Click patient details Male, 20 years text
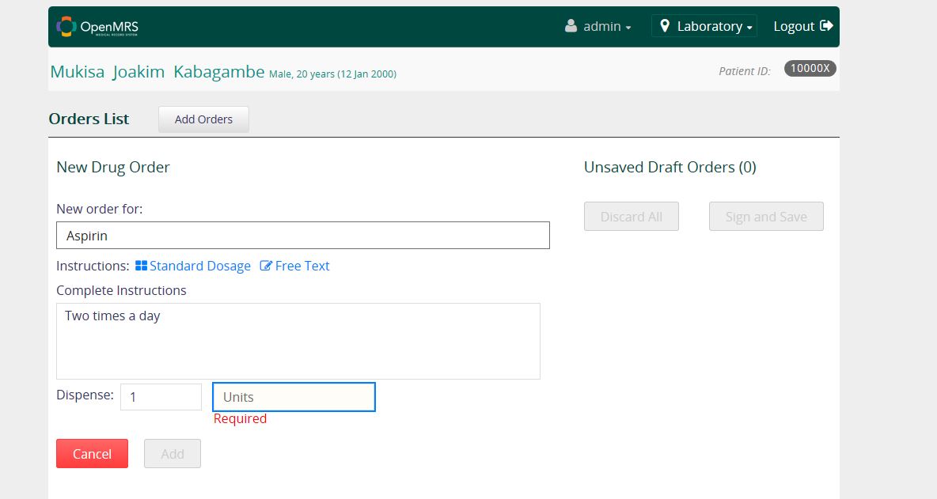 tap(332, 74)
